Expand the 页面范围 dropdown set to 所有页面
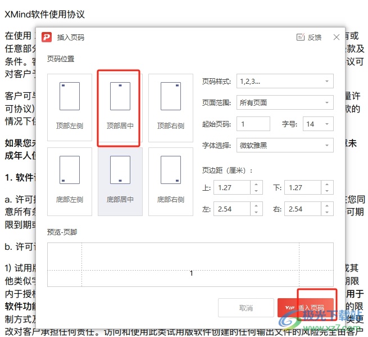The width and height of the screenshot is (368, 337). point(285,102)
